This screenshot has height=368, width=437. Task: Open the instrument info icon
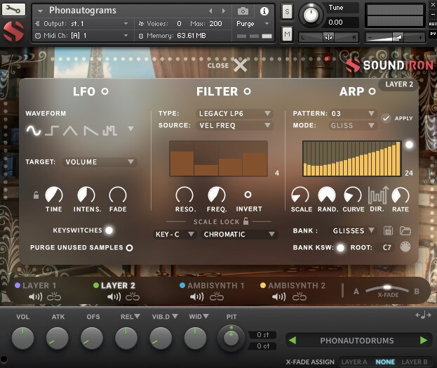coord(264,11)
